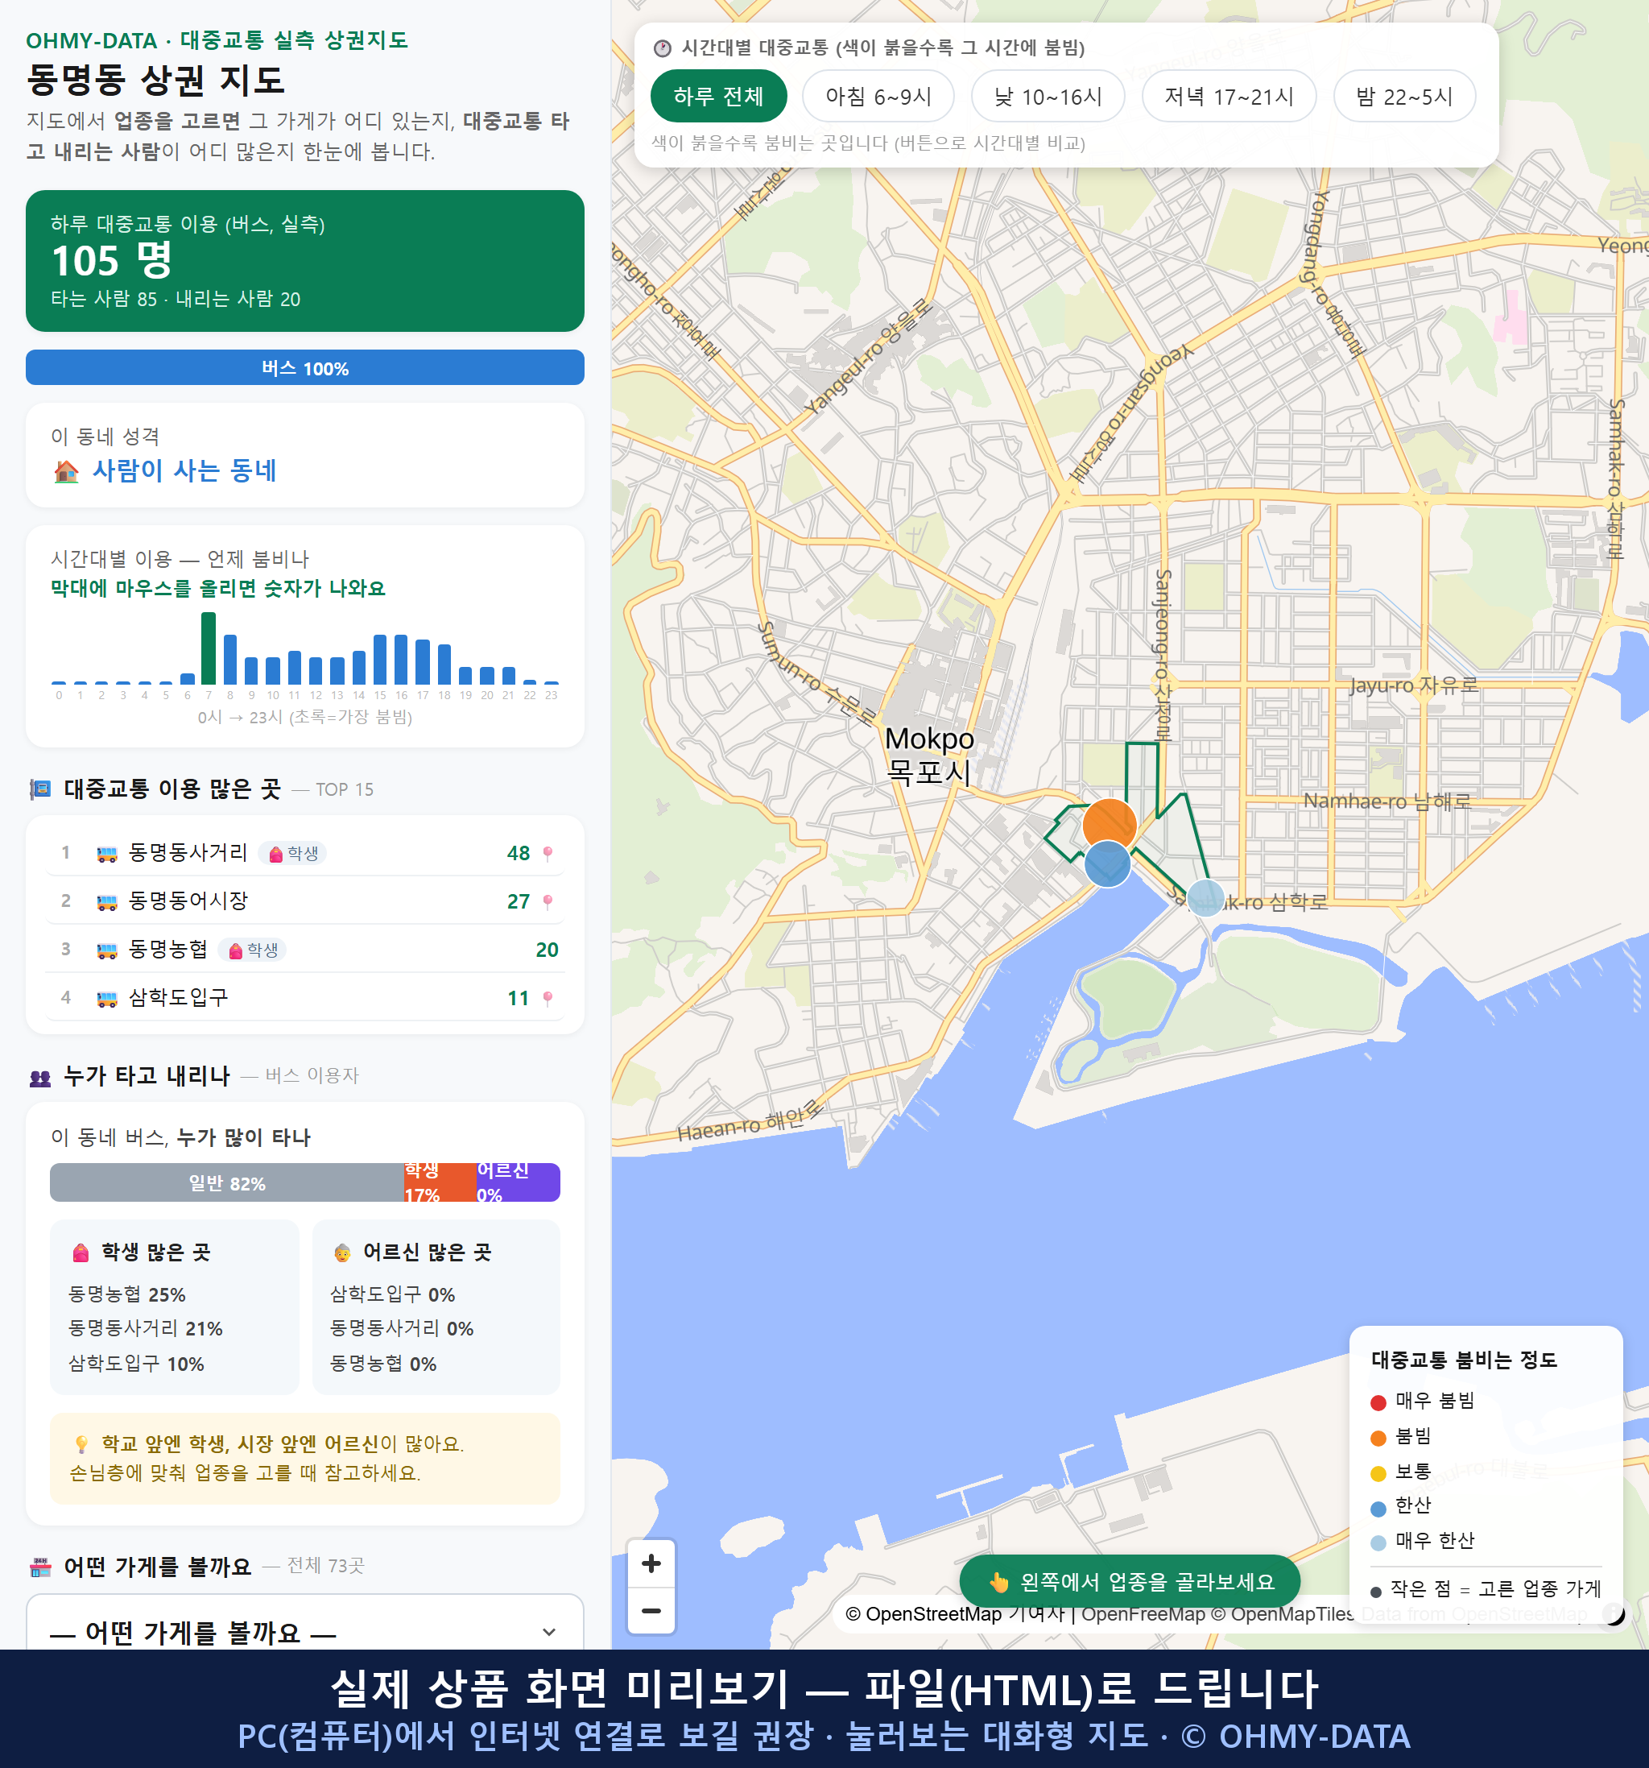Click the 학생 badge in 동명농협 row
The width and height of the screenshot is (1649, 1768).
[253, 950]
